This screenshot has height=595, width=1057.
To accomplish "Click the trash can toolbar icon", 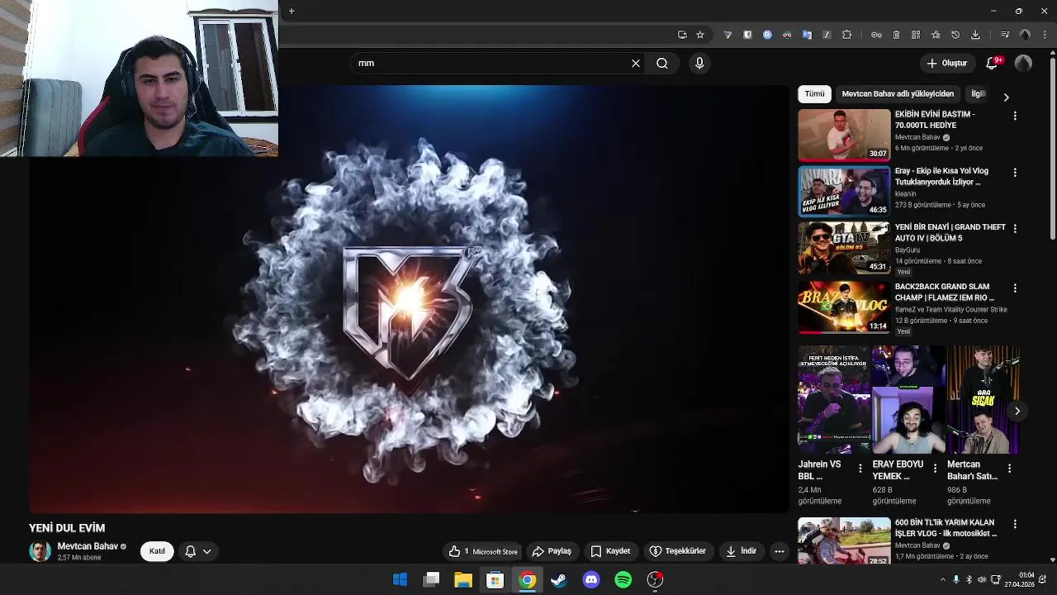I will click(x=896, y=35).
